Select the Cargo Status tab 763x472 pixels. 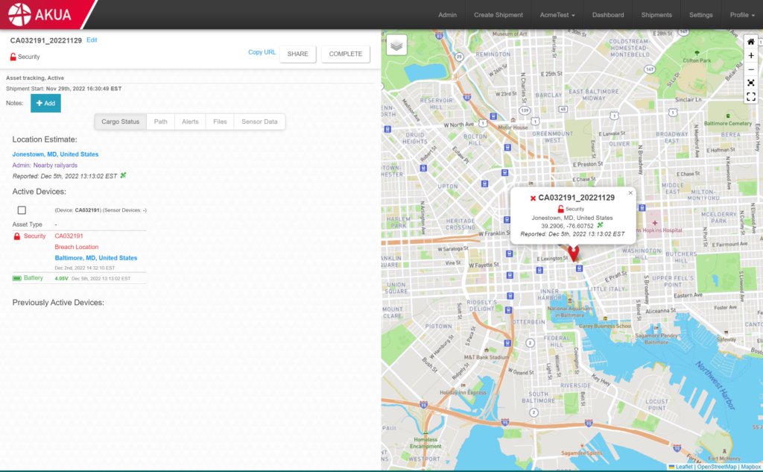click(120, 122)
